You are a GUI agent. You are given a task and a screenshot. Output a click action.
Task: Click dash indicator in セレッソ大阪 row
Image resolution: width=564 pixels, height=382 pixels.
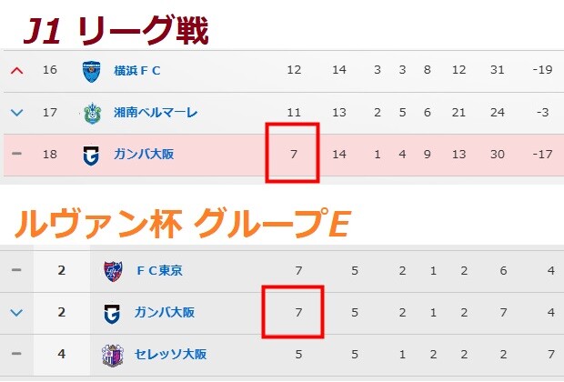(x=16, y=354)
